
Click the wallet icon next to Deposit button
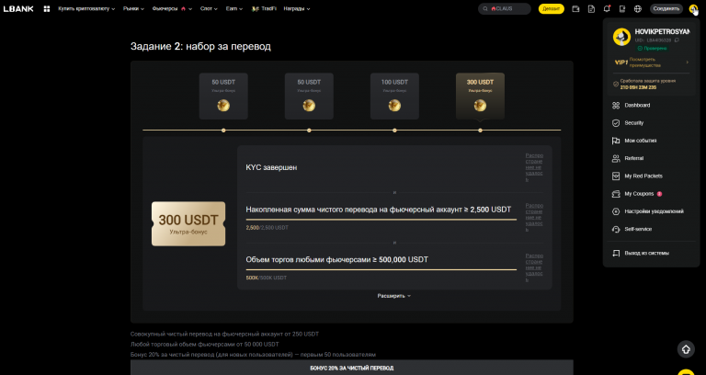pos(575,8)
